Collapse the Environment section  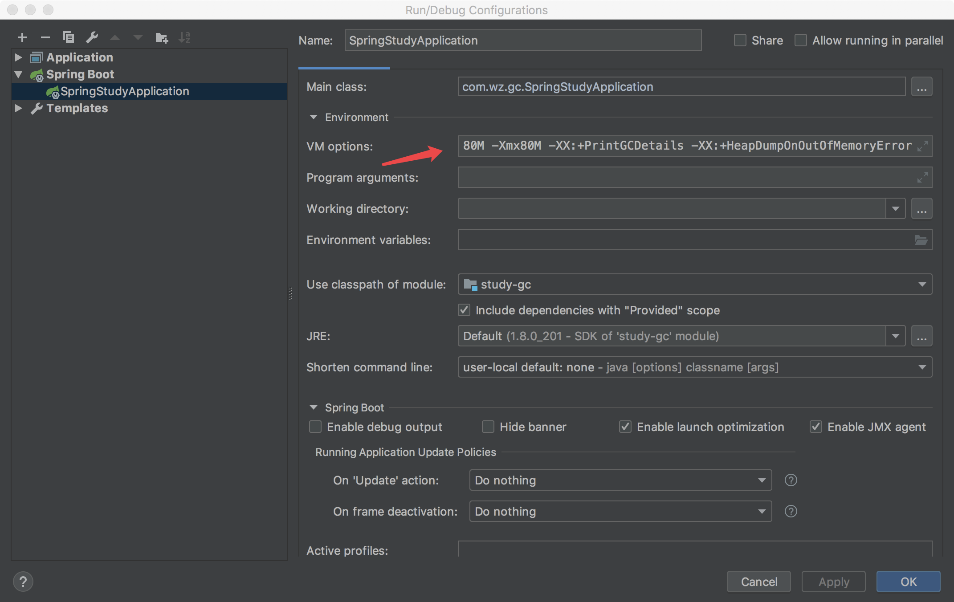[x=314, y=118]
